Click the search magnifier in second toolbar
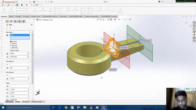Image resolution: width=196 pixels, height=110 pixels. [x=3, y=5]
